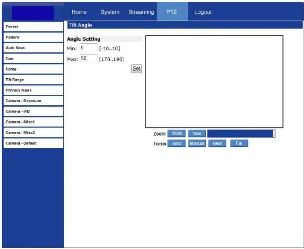Screen dimensions: 304x249
Task: Open the Pattern sidebar menu
Action: [34, 37]
